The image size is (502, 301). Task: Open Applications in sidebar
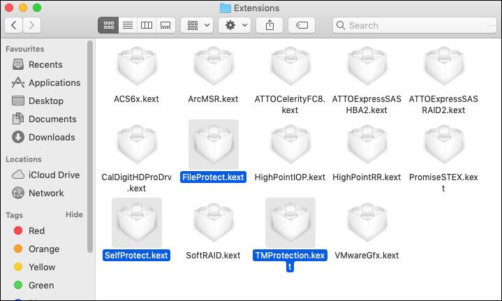[x=45, y=82]
